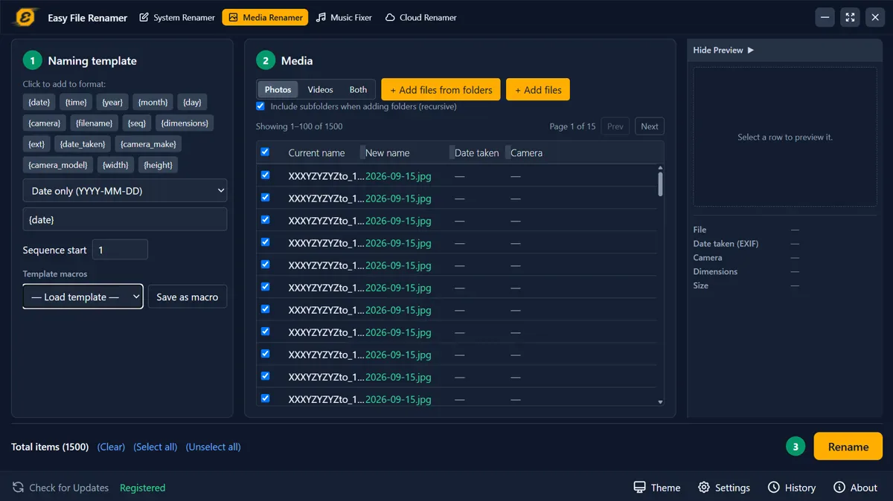893x501 pixels.
Task: Open the History clock icon
Action: 774,488
